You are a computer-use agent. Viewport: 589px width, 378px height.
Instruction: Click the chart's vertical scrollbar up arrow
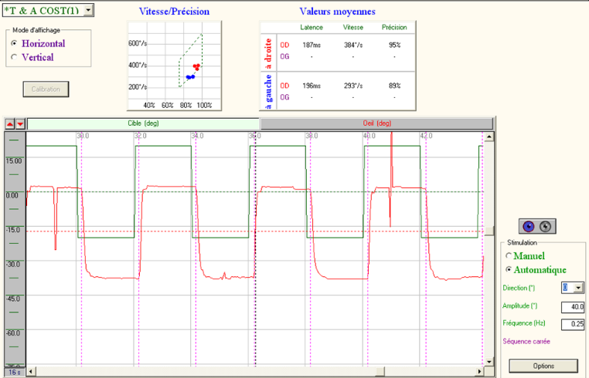point(489,137)
